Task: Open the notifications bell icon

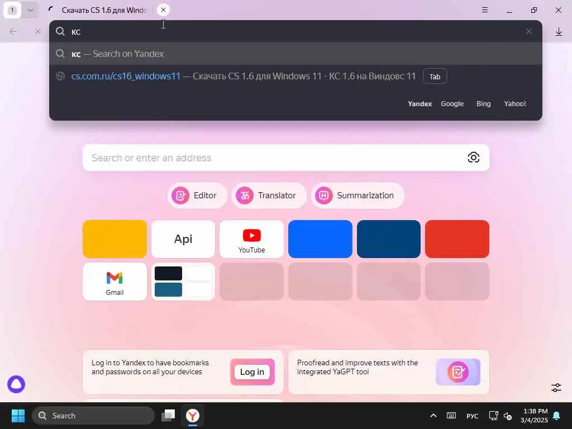Action: [x=557, y=416]
